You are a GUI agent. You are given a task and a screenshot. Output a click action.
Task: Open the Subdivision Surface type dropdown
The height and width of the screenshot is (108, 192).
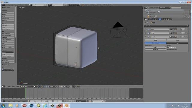pos(8,70)
